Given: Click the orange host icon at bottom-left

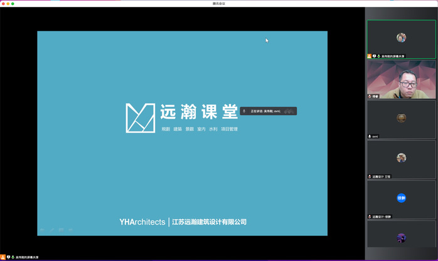Looking at the screenshot, I should click(x=3, y=257).
